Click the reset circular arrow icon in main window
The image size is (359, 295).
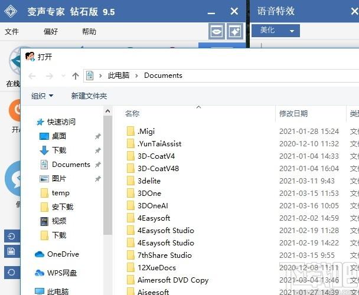[11, 273]
